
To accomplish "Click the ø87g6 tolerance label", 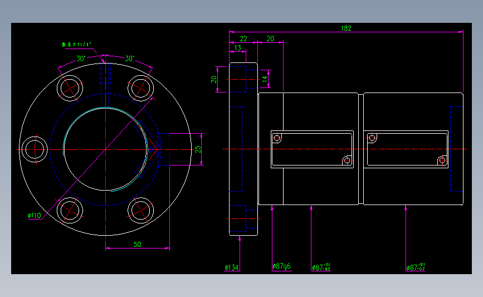I will (281, 266).
